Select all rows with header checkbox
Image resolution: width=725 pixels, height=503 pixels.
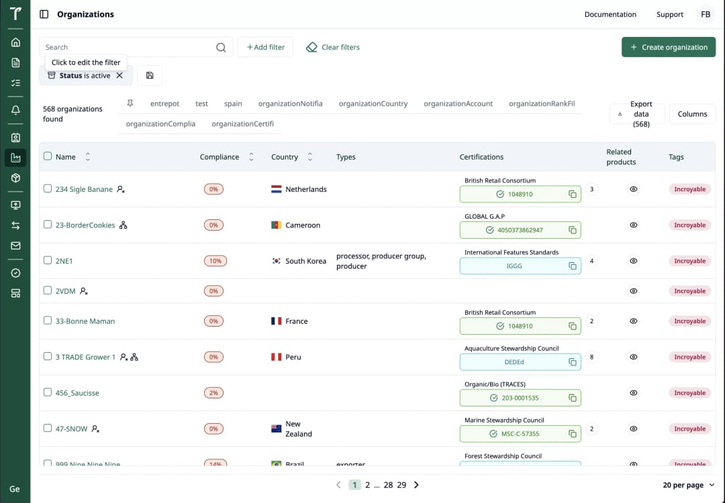coord(48,156)
